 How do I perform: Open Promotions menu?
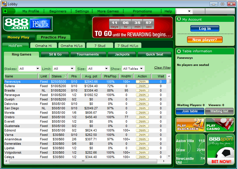click(x=142, y=11)
